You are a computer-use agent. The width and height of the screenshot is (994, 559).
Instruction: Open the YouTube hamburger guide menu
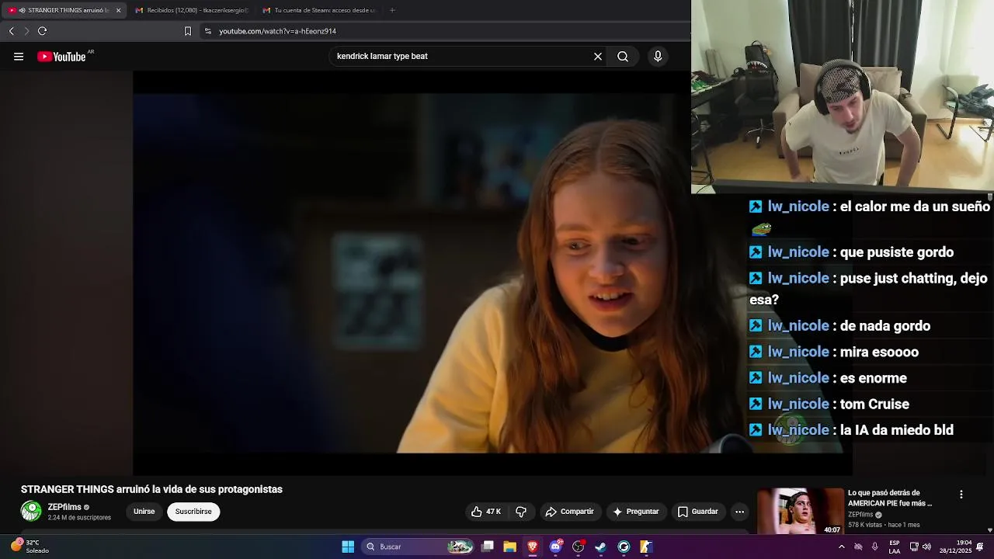[19, 57]
